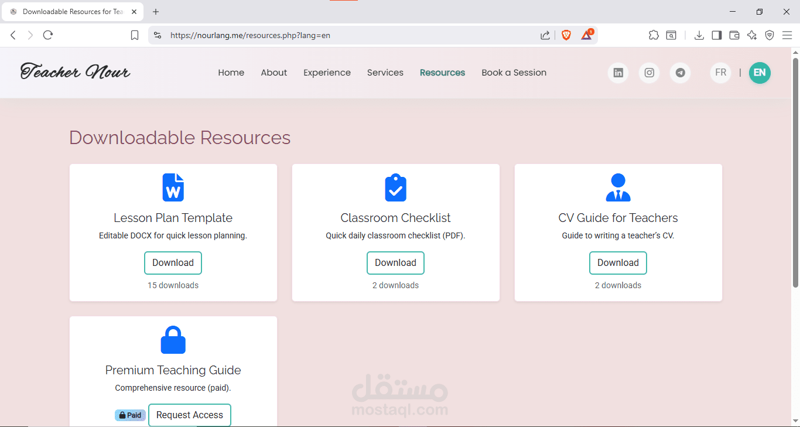The image size is (800, 427).
Task: Open site settings icon in the address bar
Action: [x=157, y=35]
